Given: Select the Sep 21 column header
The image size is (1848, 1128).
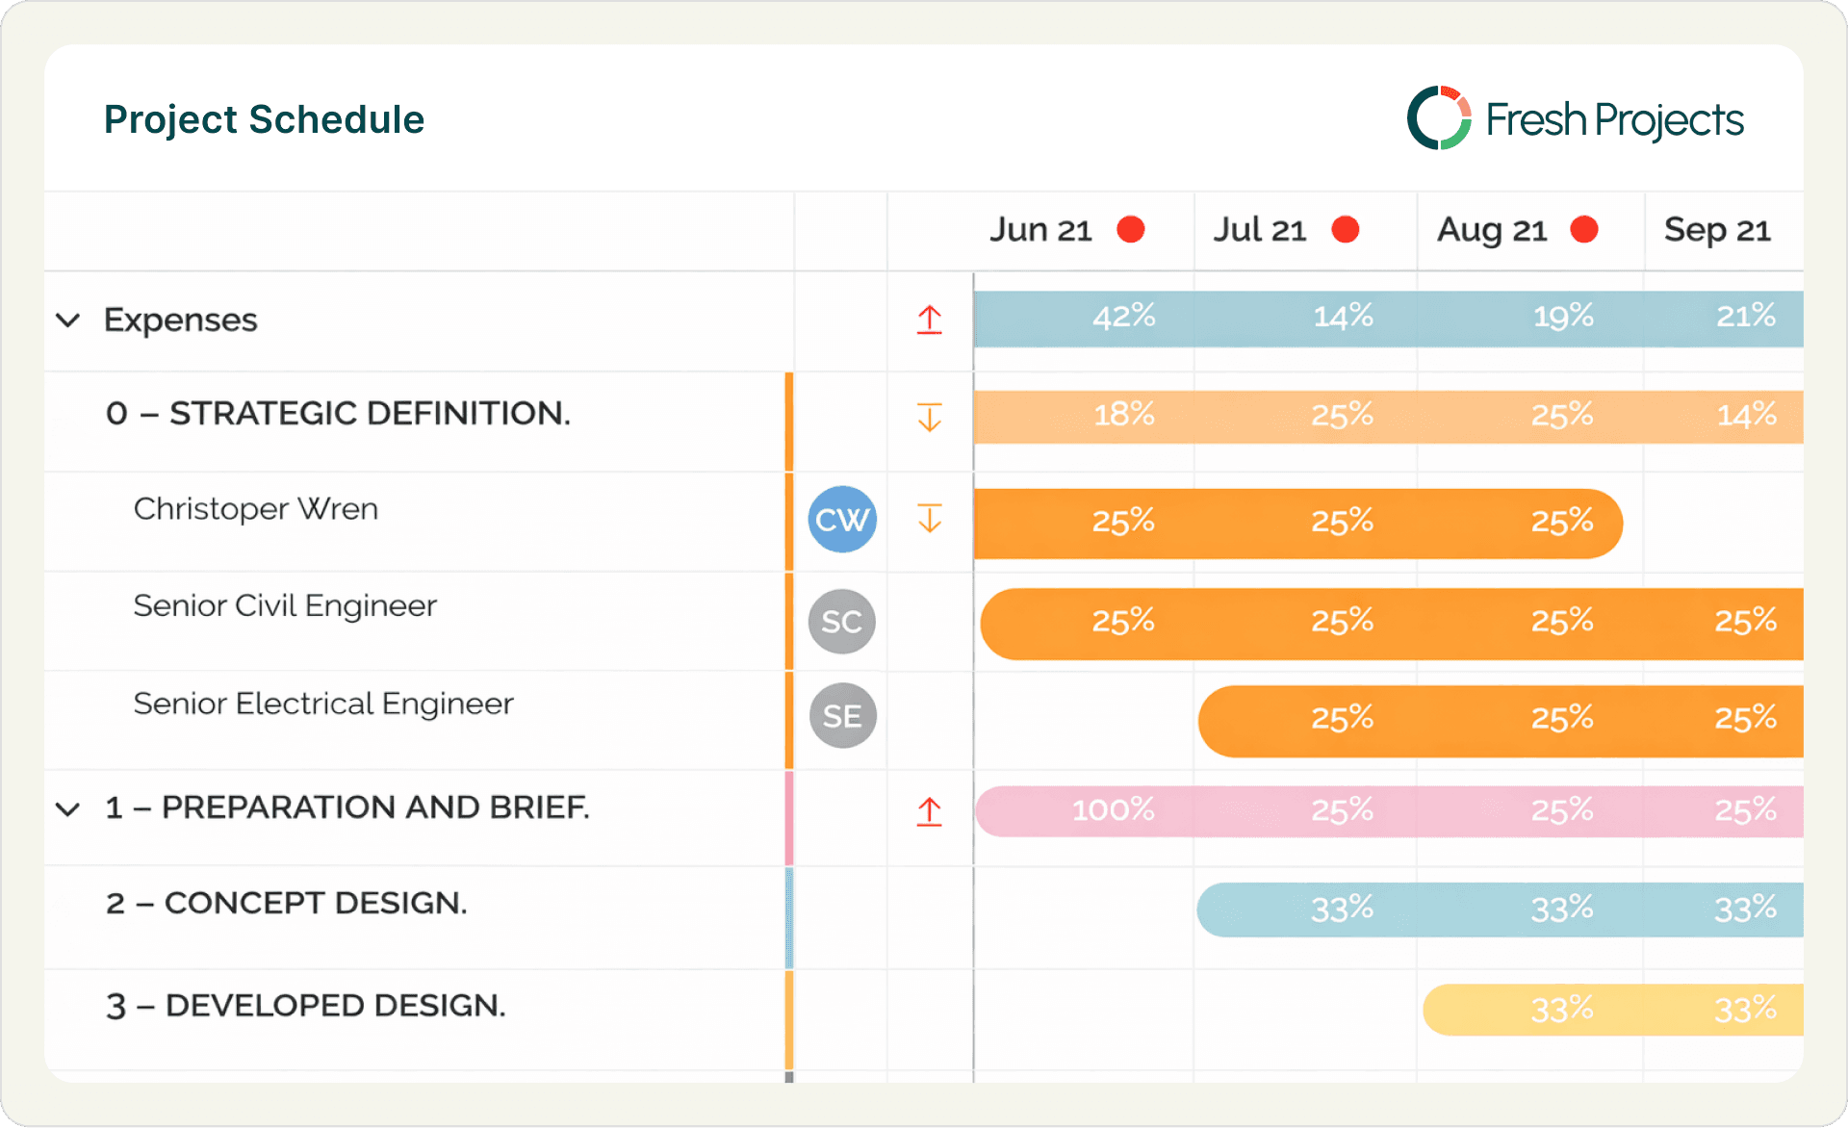Looking at the screenshot, I should [1717, 230].
